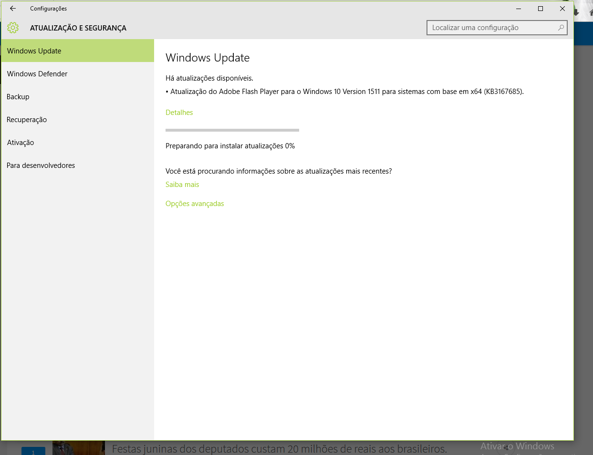Click the magnifier icon in search box
This screenshot has width=593, height=455.
click(x=561, y=28)
